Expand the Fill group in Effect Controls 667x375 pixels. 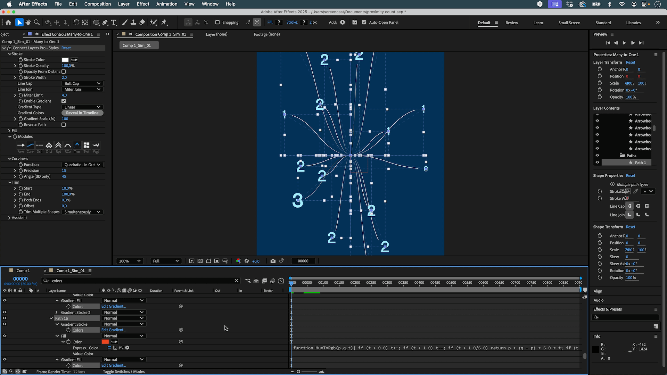click(9, 131)
